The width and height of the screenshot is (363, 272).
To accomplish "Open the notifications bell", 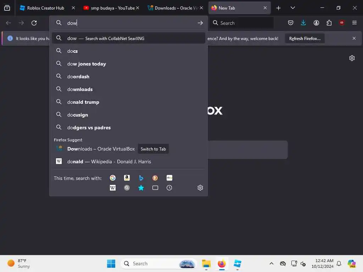I will [339, 263].
